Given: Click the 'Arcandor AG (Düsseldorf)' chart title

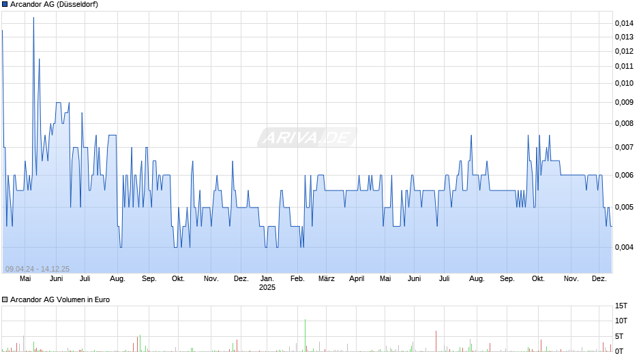Looking at the screenshot, I should tap(54, 5).
